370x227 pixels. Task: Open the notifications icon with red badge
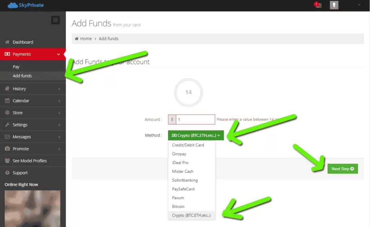click(x=318, y=5)
